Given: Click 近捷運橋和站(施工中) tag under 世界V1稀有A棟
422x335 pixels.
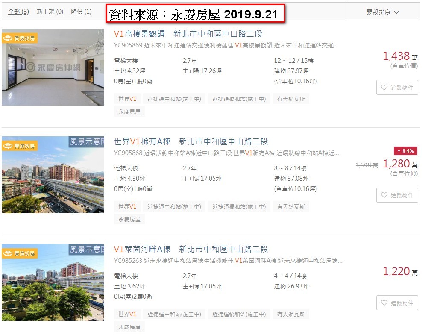Looking at the screenshot, I should coord(239,206).
